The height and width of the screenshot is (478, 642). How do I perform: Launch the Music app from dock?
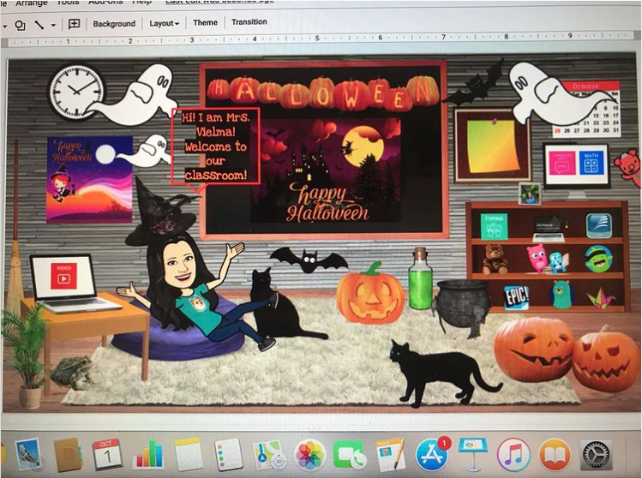[x=513, y=454]
